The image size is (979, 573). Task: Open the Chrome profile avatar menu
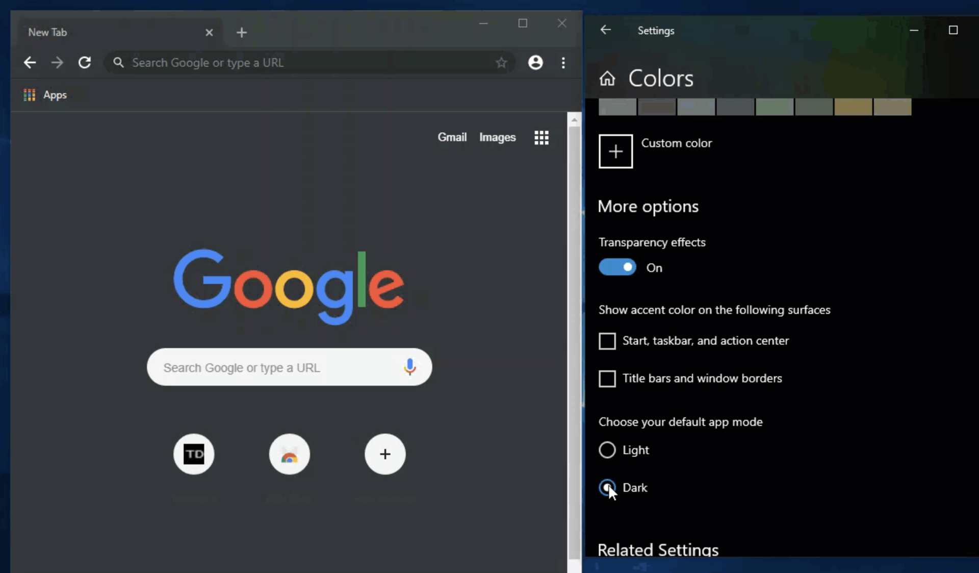click(x=535, y=63)
